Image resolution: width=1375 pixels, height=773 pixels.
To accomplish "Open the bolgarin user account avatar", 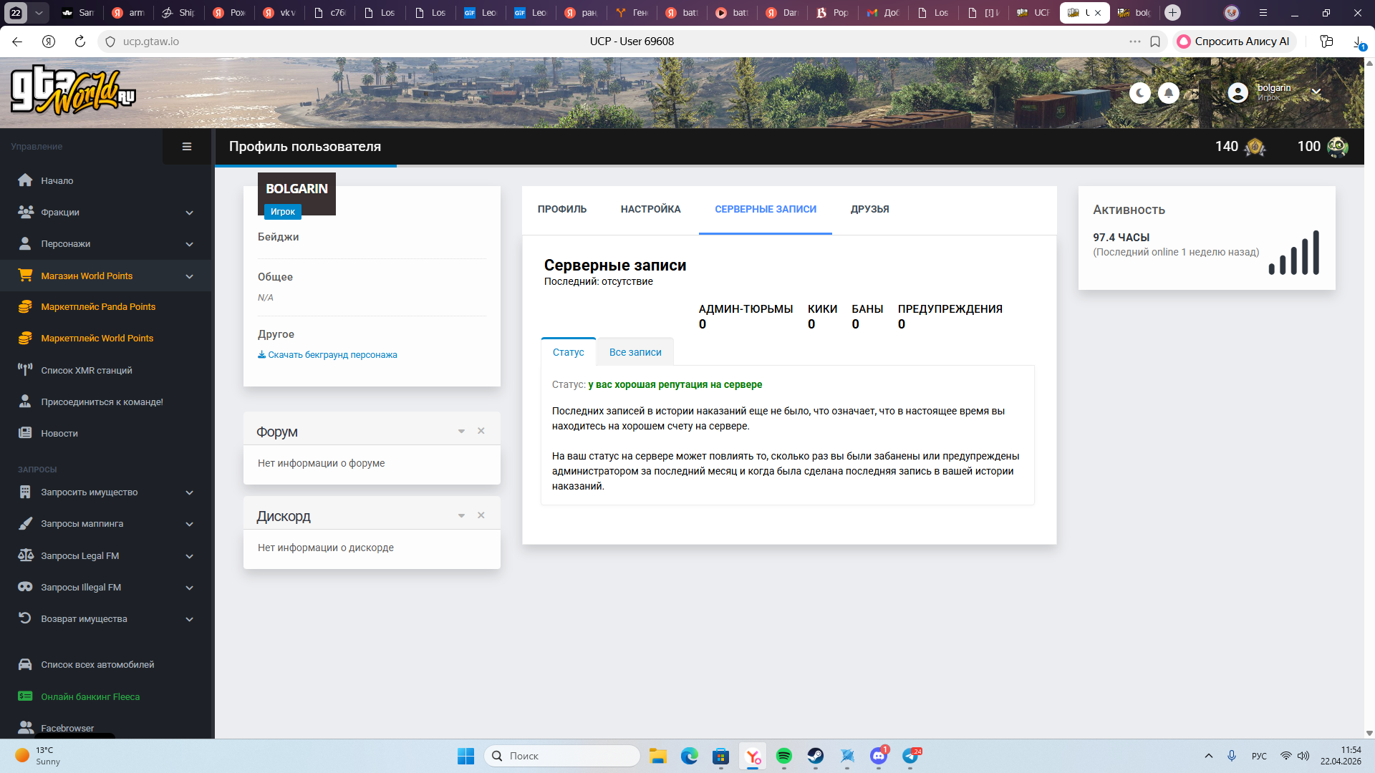I will pyautogui.click(x=1237, y=93).
